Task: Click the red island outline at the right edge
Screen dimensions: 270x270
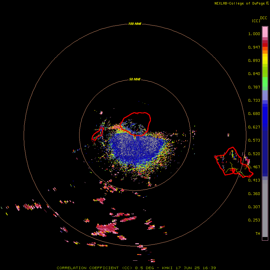Action: (234, 162)
